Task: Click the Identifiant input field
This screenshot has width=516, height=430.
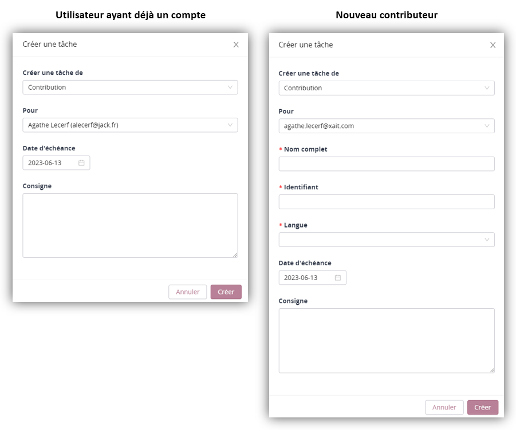Action: [x=387, y=202]
